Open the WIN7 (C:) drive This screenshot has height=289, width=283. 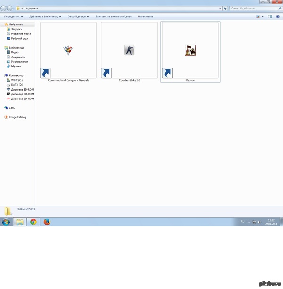pos(17,80)
